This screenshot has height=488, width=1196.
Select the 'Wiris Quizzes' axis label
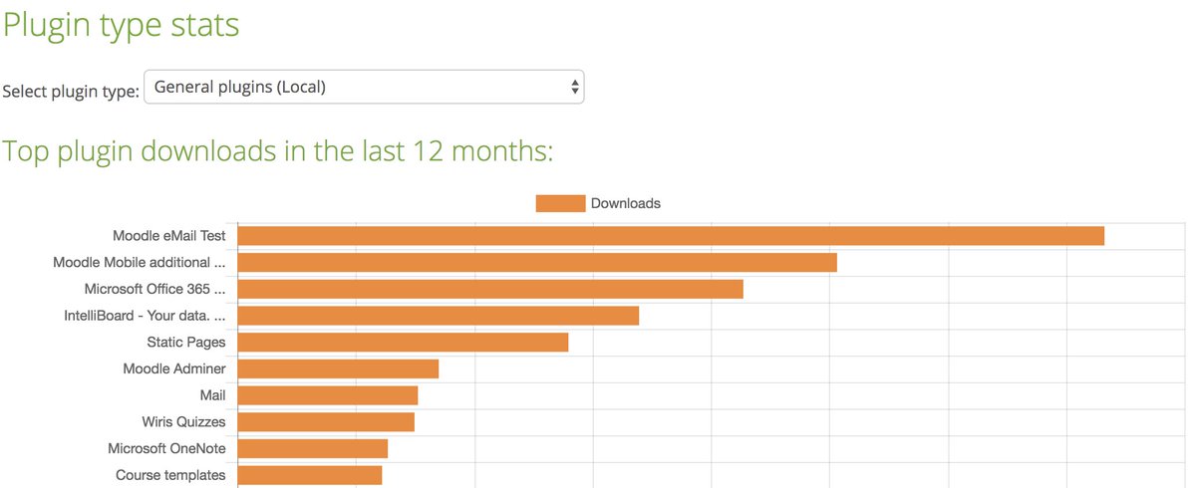coord(183,422)
